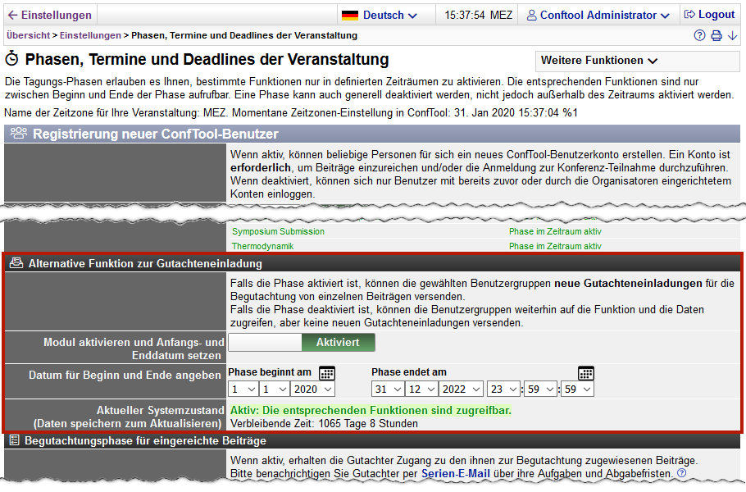Image resolution: width=746 pixels, height=492 pixels.
Task: Open the help question mark icon
Action: [x=699, y=36]
